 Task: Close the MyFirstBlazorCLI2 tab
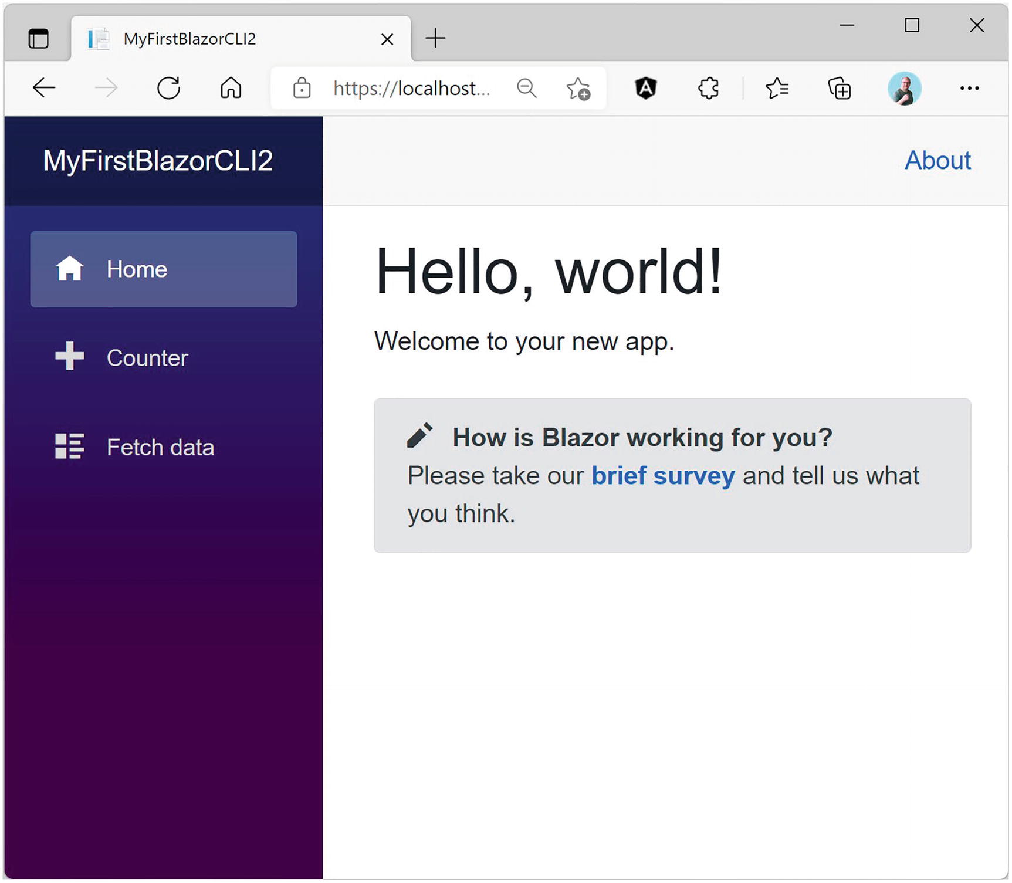coord(387,39)
